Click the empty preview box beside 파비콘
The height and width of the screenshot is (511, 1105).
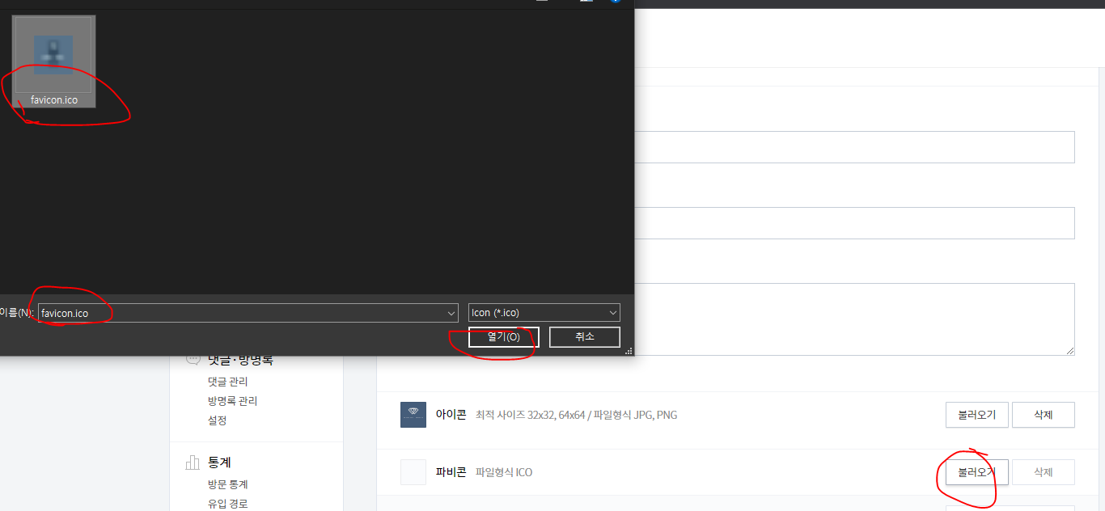click(x=413, y=472)
